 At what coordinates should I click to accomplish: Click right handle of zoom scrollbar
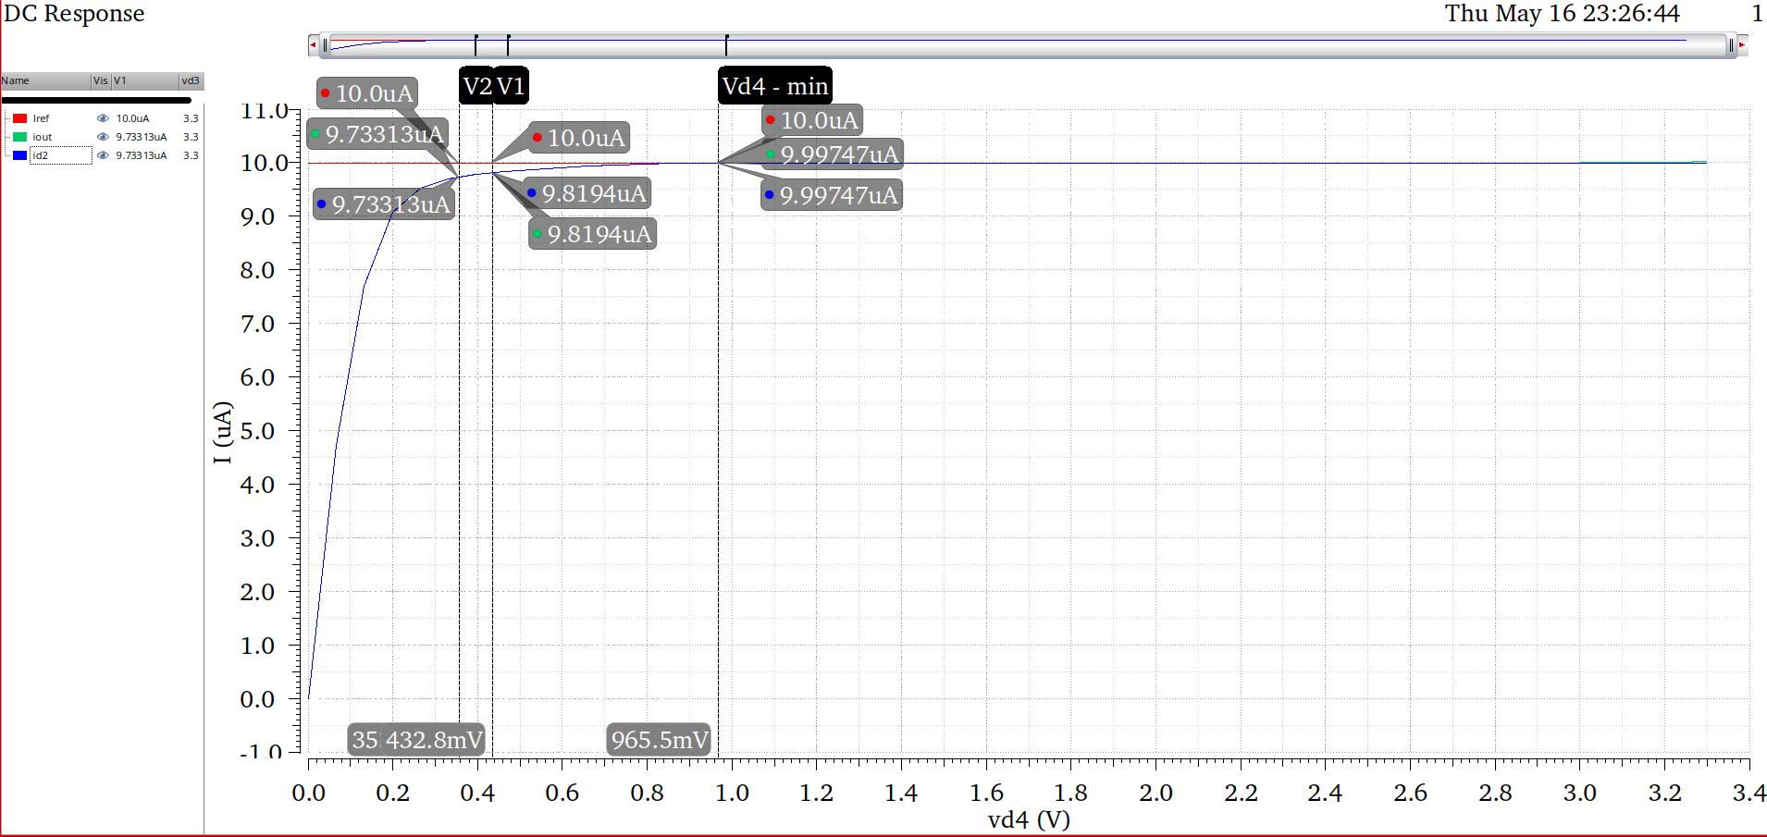coord(1731,44)
